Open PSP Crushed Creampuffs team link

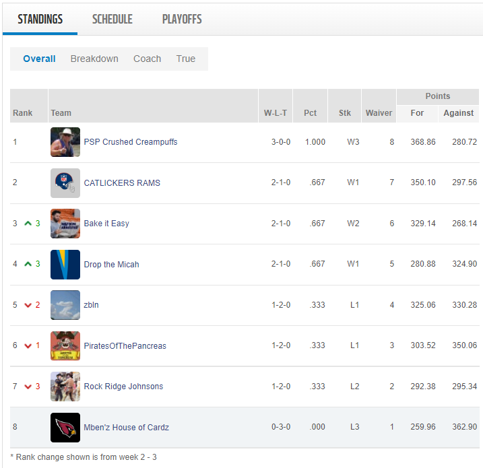[x=131, y=142]
